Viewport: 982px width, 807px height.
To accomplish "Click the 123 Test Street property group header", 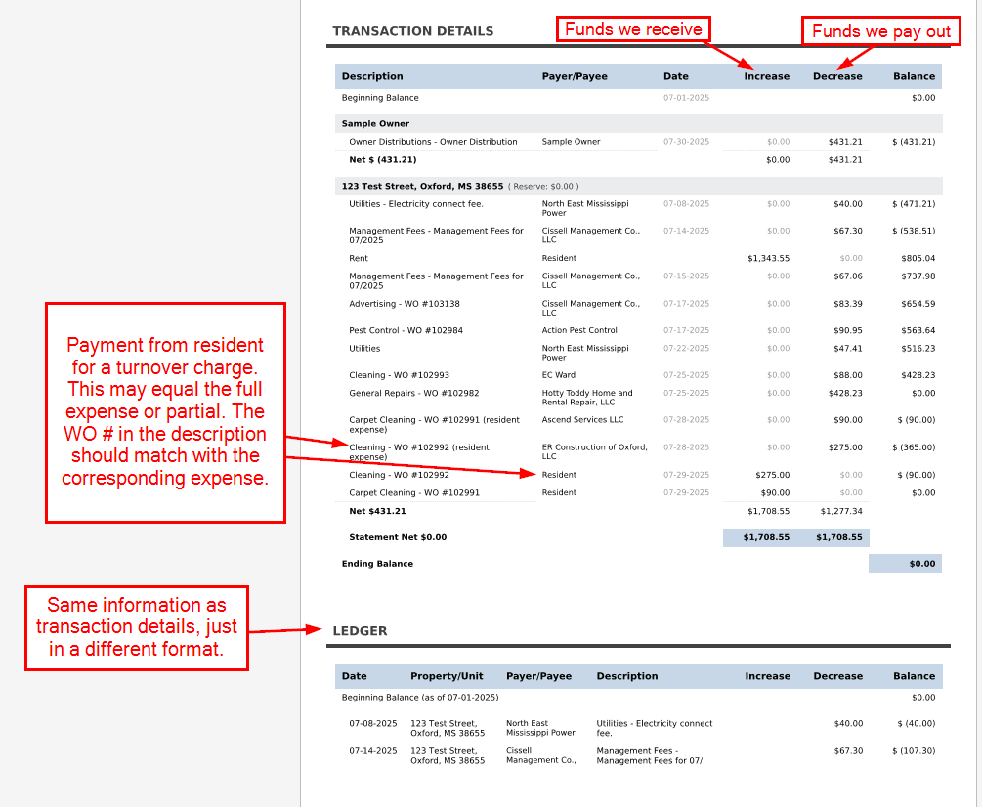I will click(422, 186).
